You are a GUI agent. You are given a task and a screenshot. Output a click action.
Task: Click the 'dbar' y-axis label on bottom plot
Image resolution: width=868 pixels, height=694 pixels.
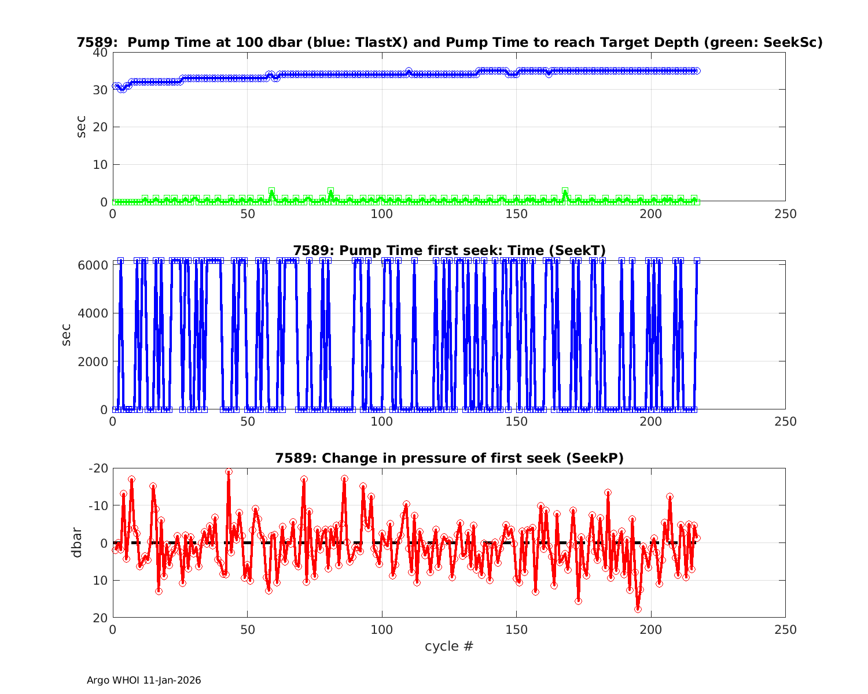(76, 542)
